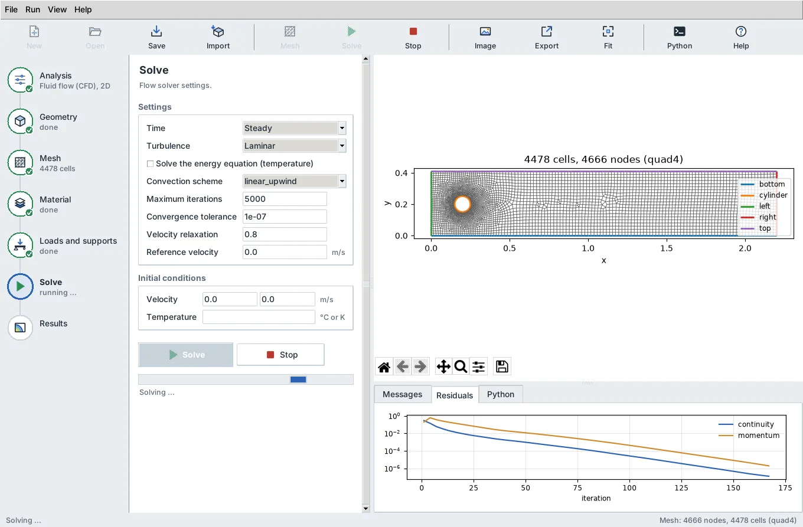Stop the solver from the top toolbar

pyautogui.click(x=413, y=37)
